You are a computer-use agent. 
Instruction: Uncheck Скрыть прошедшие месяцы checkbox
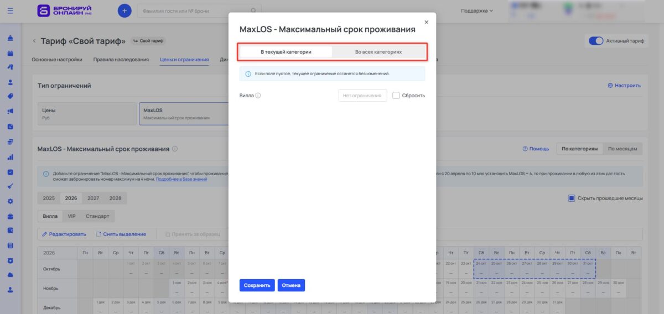(572, 198)
